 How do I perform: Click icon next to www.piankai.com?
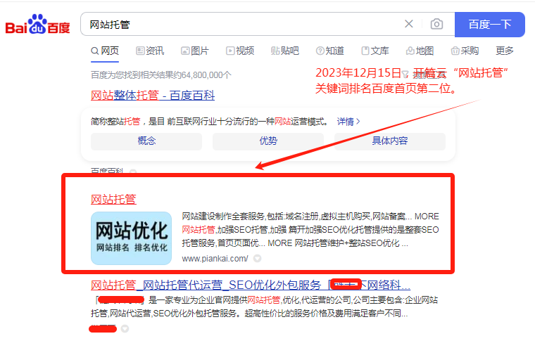click(258, 259)
